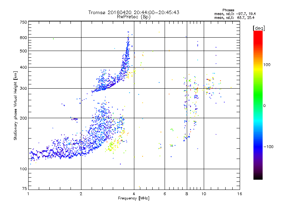The image size is (282, 211).
Task: Click the 'mean, sd,O: -97.7, 19.4' statistic
Action: pos(235,14)
